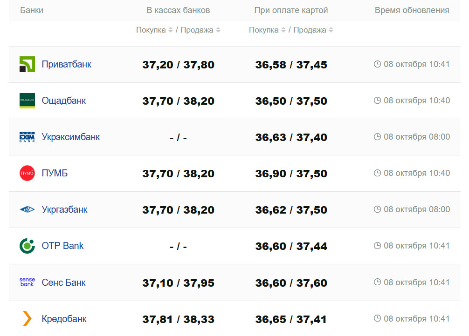
Task: Click the Sense Bank logo icon
Action: click(27, 282)
